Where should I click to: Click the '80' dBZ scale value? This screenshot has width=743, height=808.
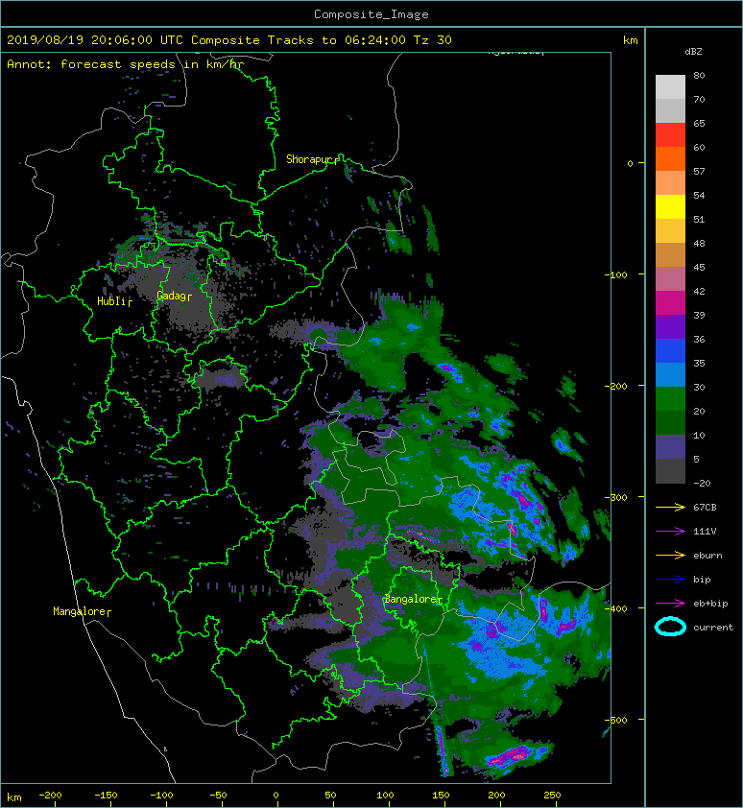point(699,75)
